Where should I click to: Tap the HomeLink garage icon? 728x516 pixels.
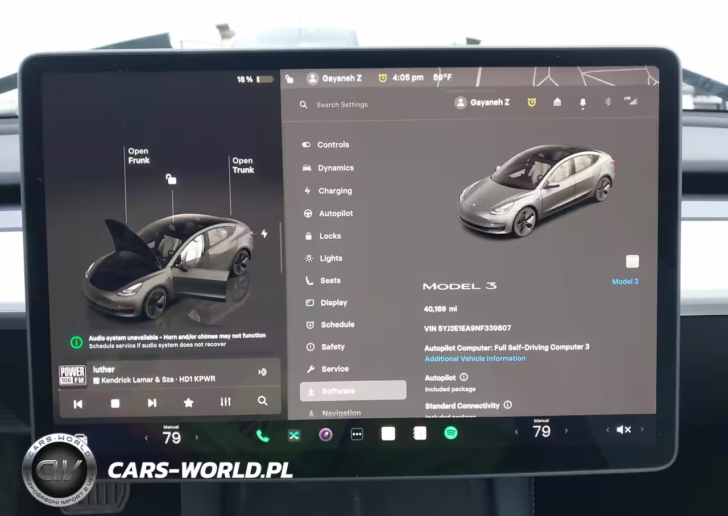(x=557, y=102)
